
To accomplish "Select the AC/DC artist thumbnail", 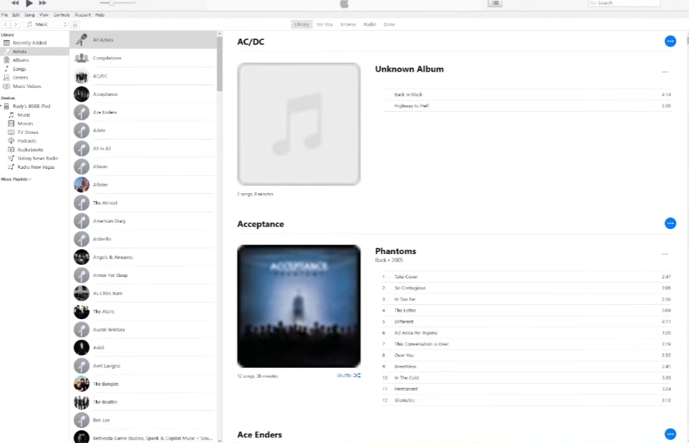I will (x=81, y=77).
